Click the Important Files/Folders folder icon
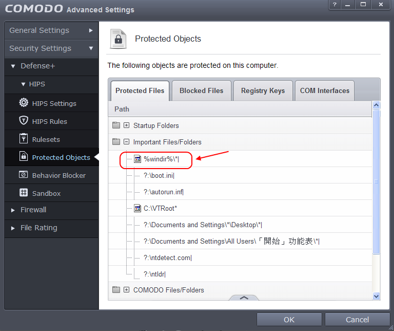Viewport: 394px width, 331px height. [x=116, y=141]
